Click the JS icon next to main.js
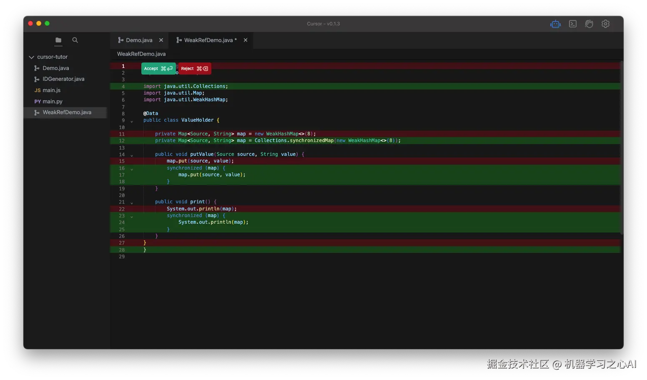 (x=38, y=90)
